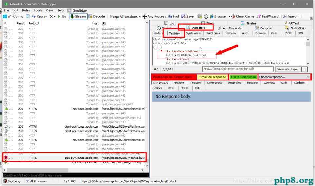Toggle Capturing in status bar
Screen dimensions: 315x186
point(12,181)
